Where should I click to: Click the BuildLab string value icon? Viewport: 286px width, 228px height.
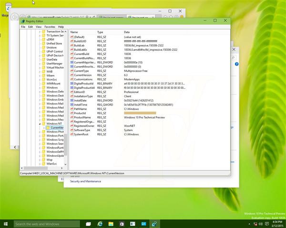pos(73,45)
